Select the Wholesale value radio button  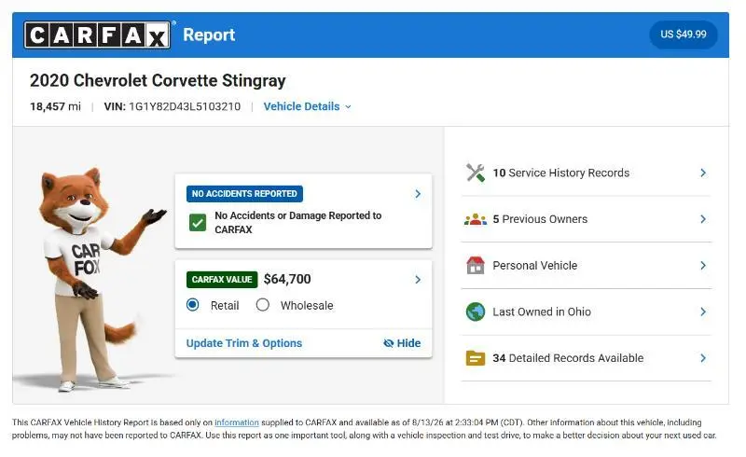tap(263, 305)
